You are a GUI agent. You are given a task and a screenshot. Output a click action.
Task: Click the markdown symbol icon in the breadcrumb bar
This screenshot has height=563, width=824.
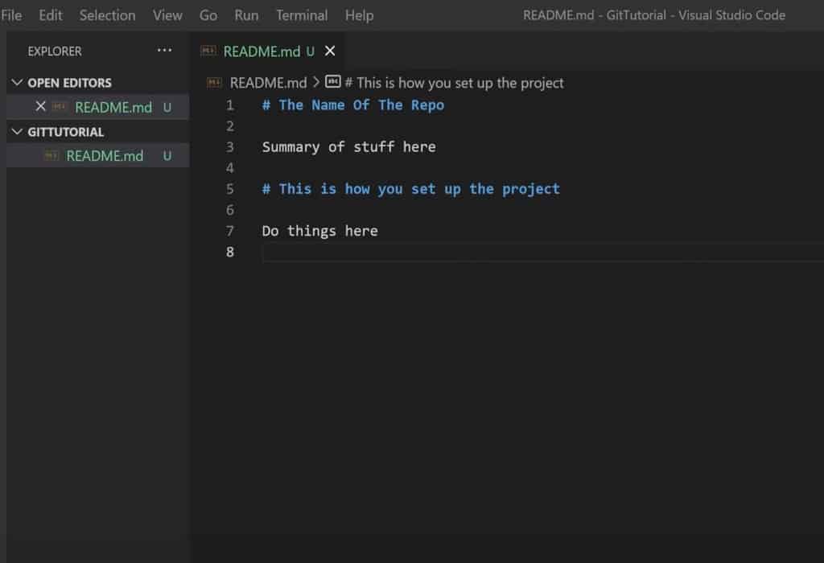click(333, 82)
